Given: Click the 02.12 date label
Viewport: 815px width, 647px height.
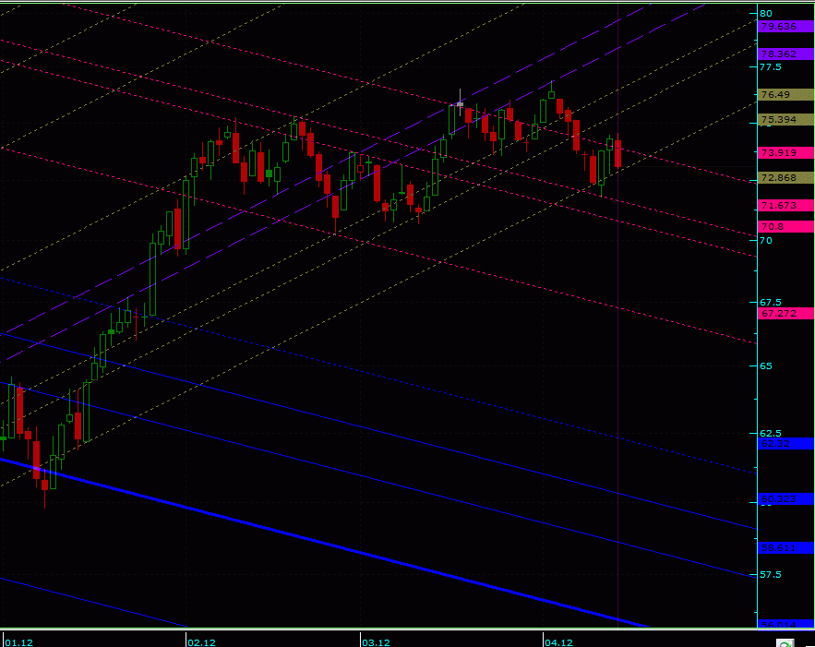Looking at the screenshot, I should tap(201, 642).
